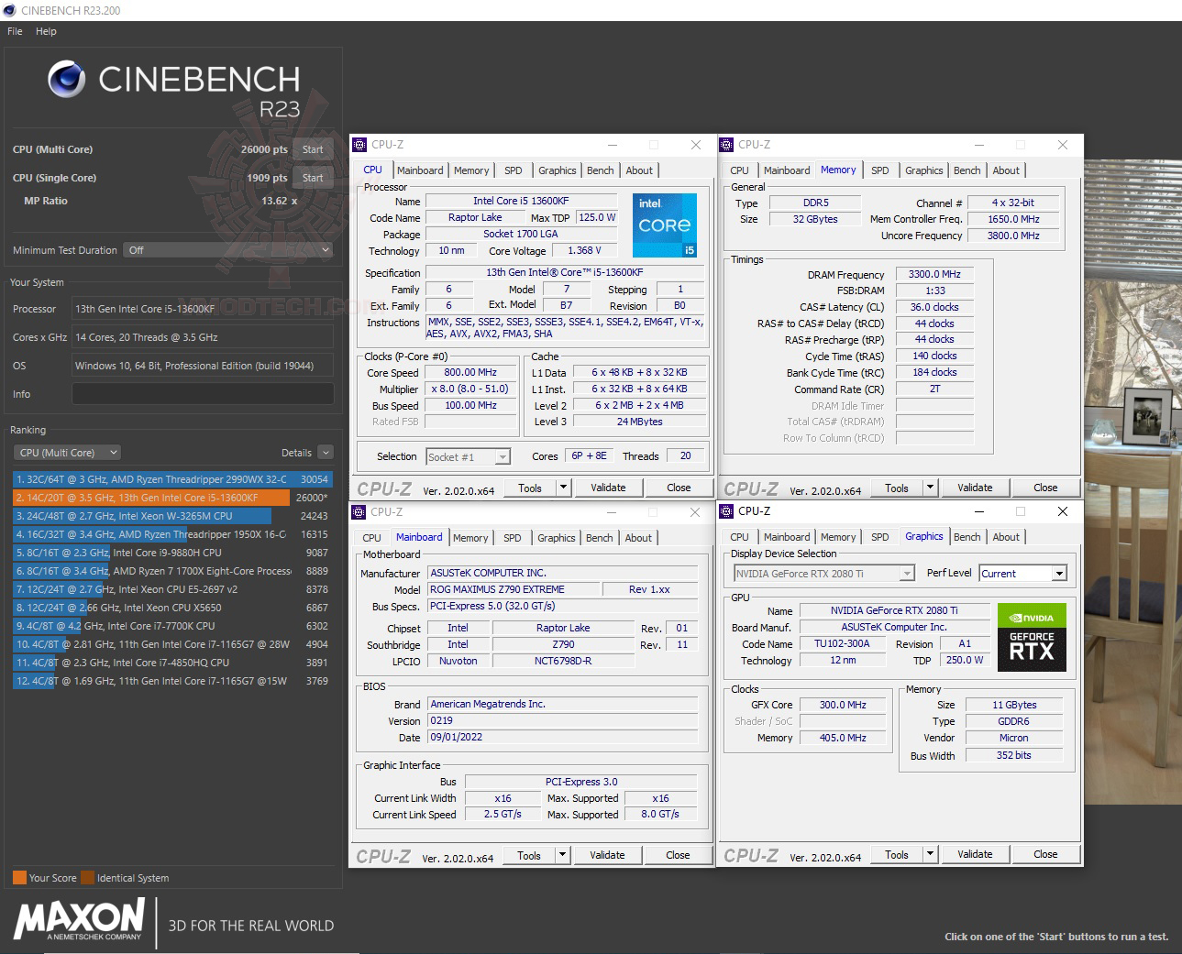Screen dimensions: 1182x954
Task: Click the Core Voltage value 1.368 V
Action: (x=584, y=250)
